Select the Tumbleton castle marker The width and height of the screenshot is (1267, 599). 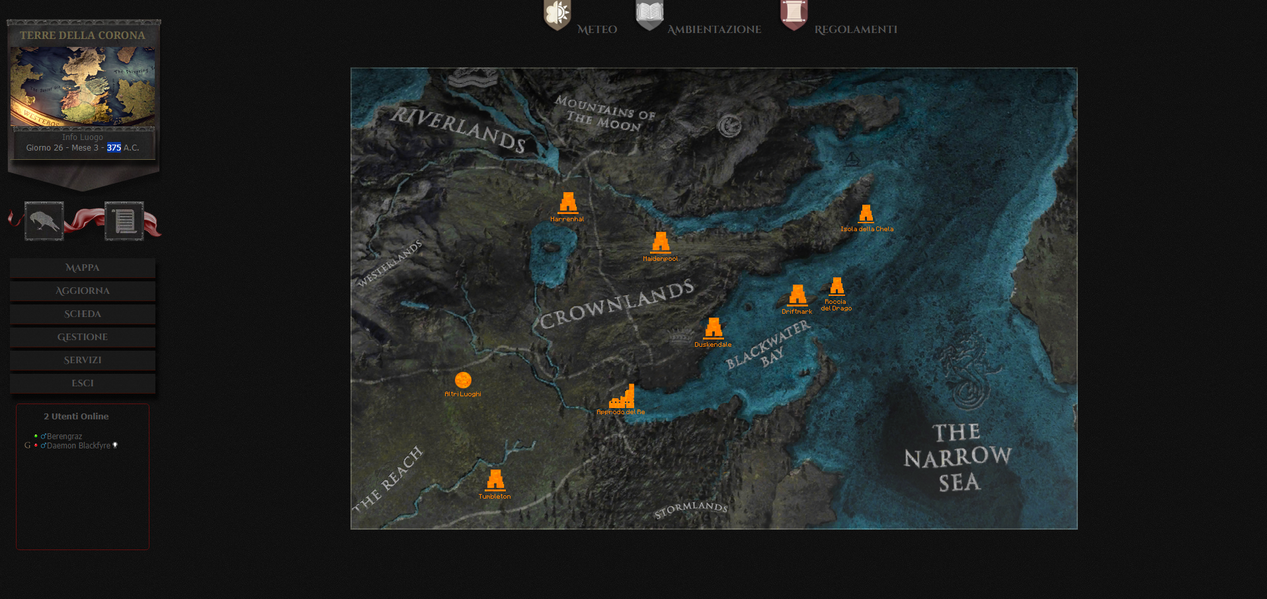(x=495, y=480)
